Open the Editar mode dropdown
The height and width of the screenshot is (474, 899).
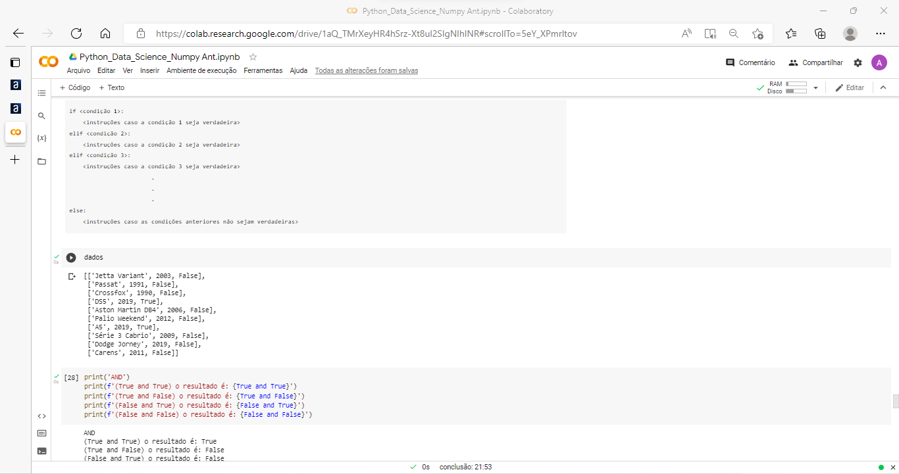(850, 87)
